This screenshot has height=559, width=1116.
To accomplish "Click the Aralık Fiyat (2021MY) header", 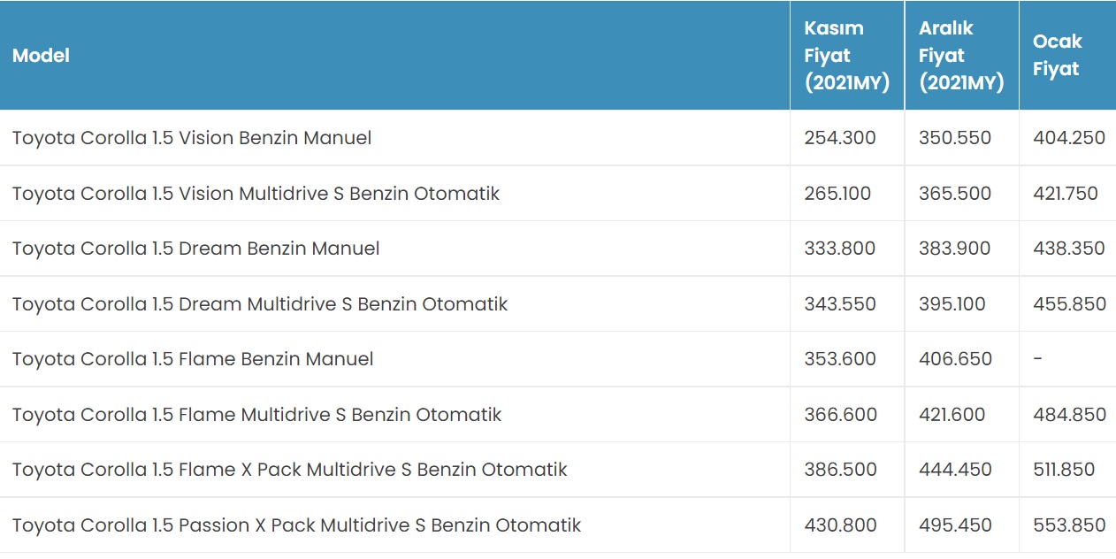I will (960, 56).
